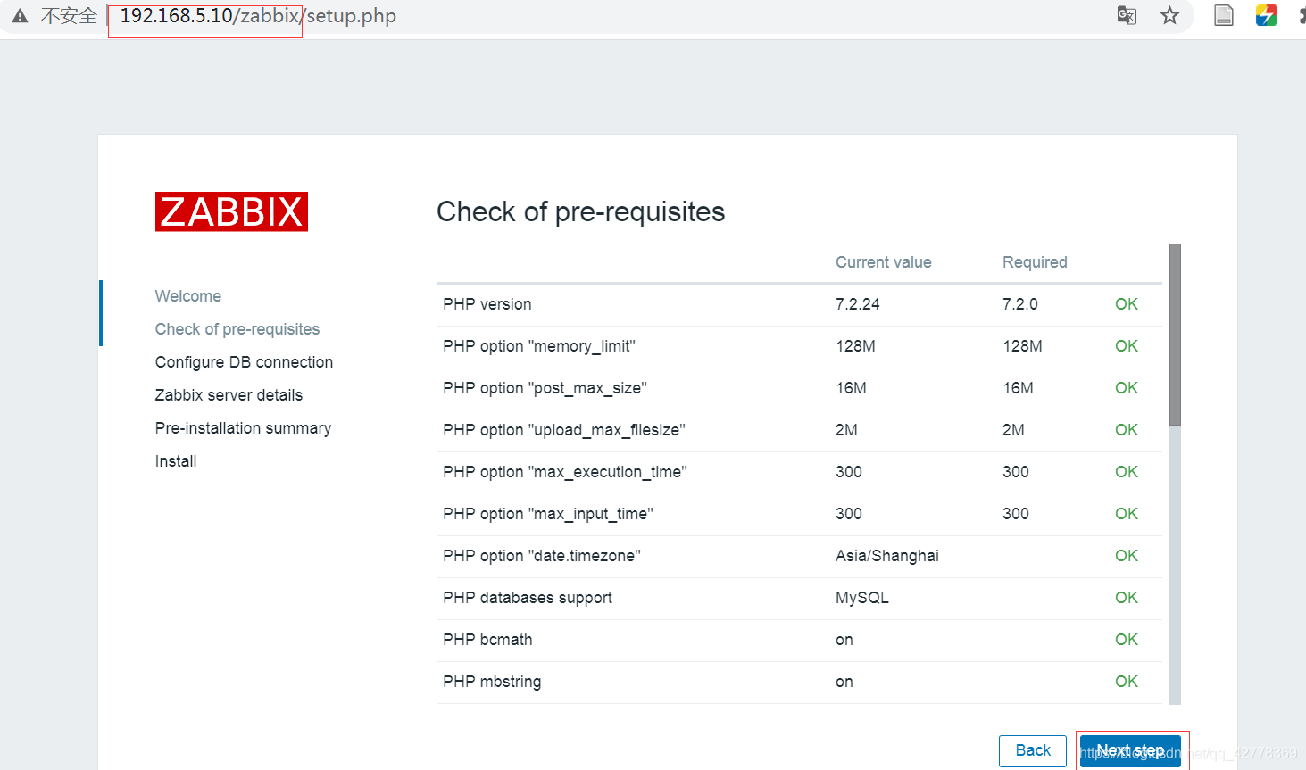Select Zabbix server details step
This screenshot has width=1306, height=770.
(x=229, y=395)
